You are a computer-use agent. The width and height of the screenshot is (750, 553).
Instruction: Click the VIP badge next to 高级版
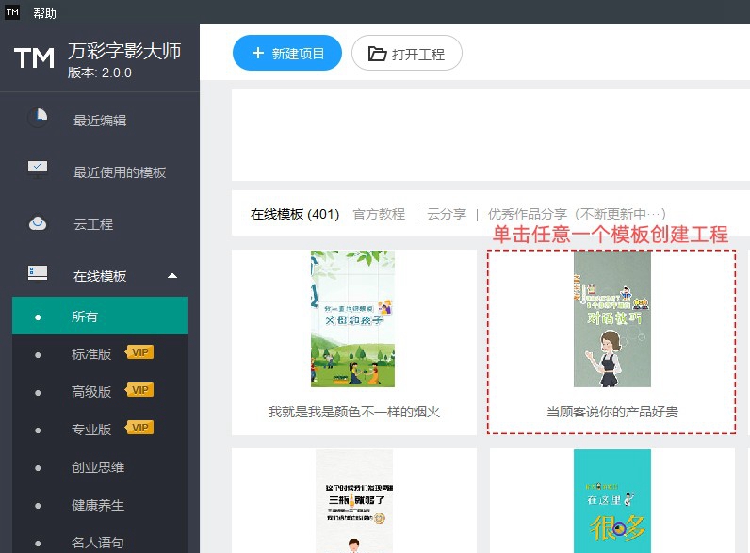click(139, 390)
